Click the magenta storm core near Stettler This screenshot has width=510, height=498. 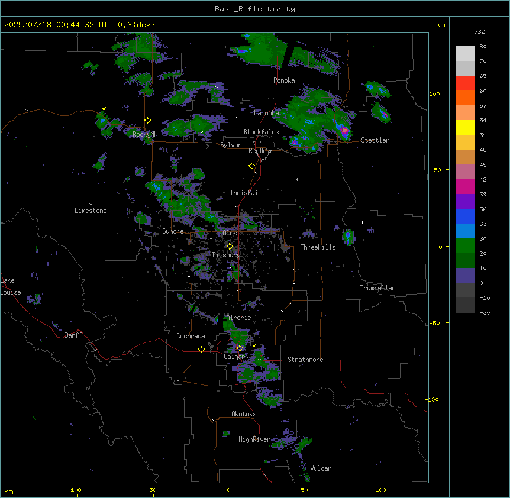(344, 131)
